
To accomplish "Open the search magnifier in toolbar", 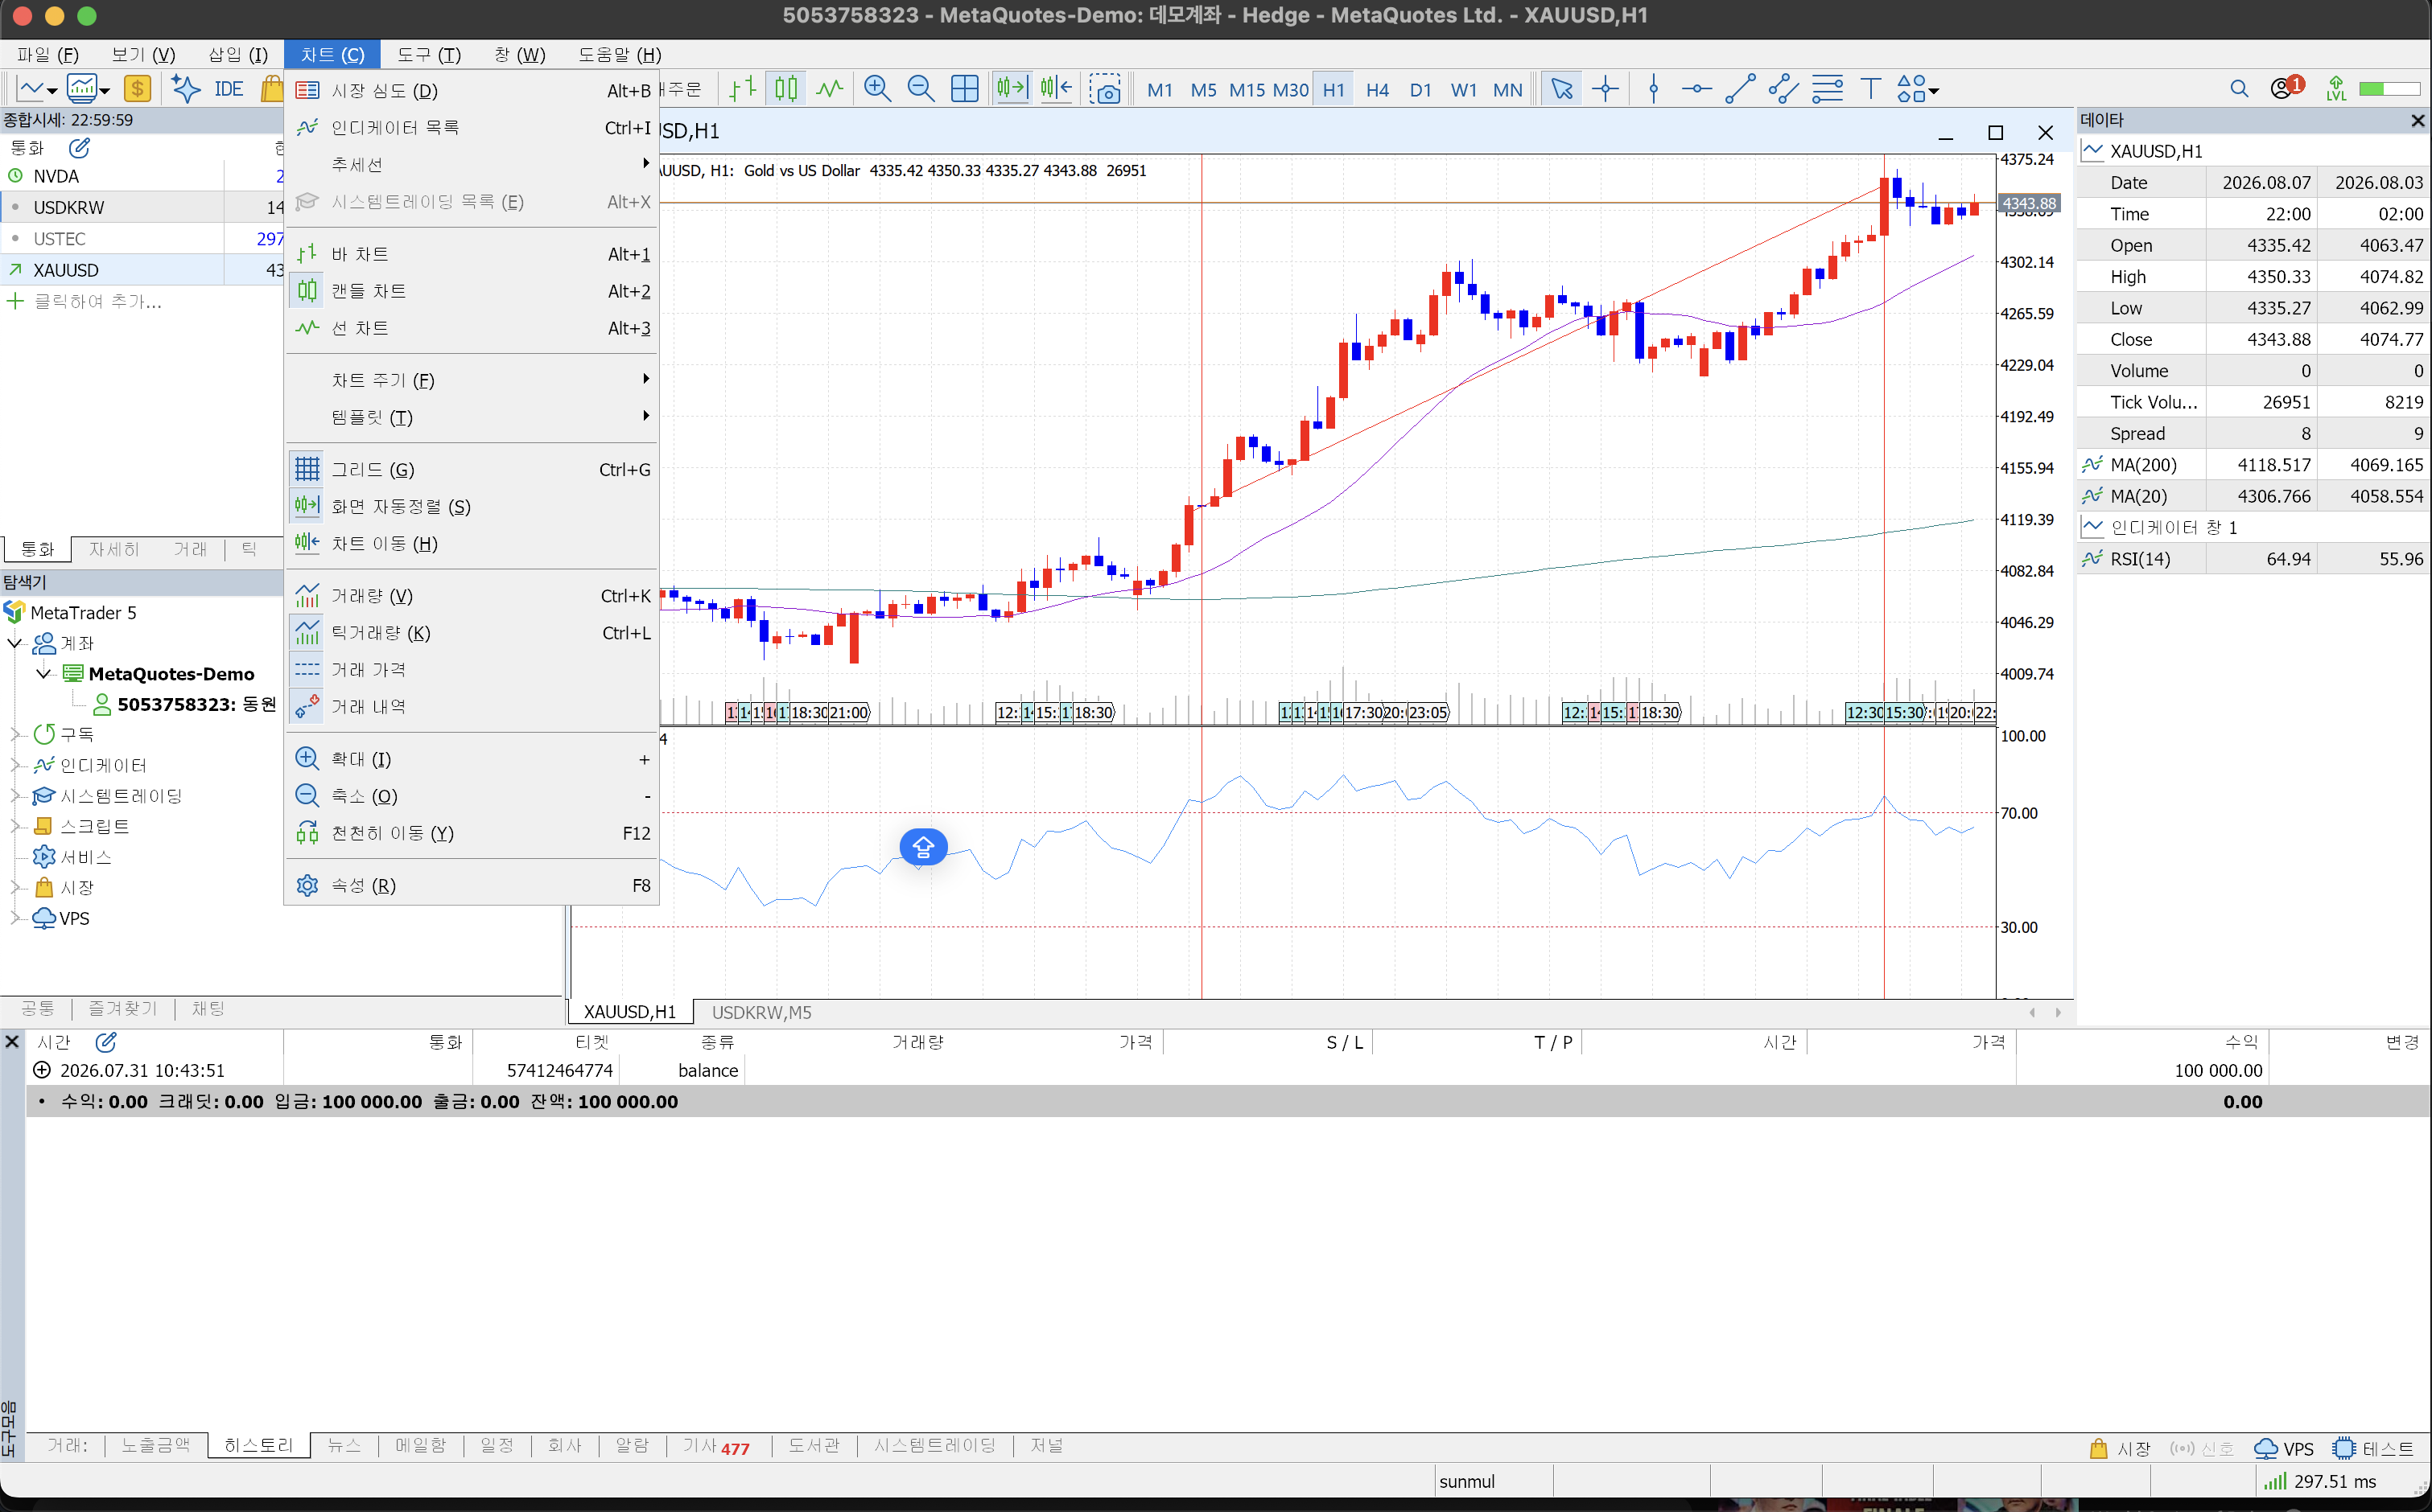I will [2239, 89].
